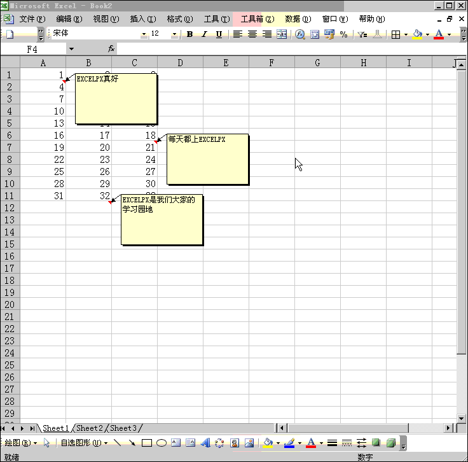Open the 格式 (Format) menu
468x462 pixels.
(x=179, y=19)
